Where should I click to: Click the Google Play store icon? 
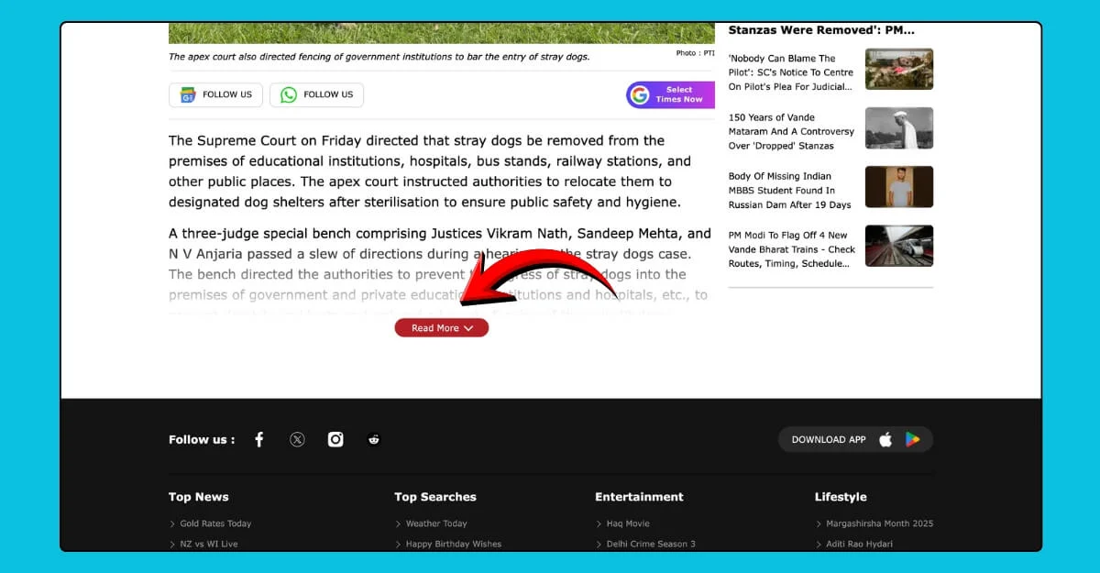tap(912, 440)
